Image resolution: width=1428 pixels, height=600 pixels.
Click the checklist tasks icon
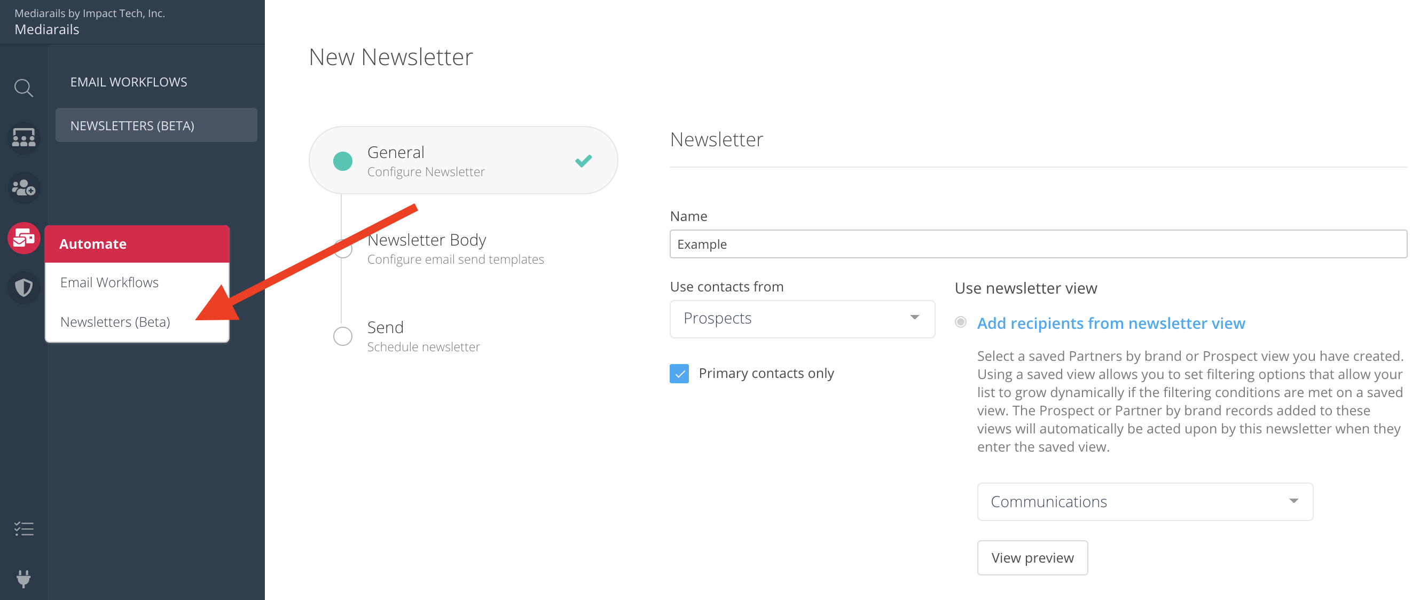tap(23, 528)
